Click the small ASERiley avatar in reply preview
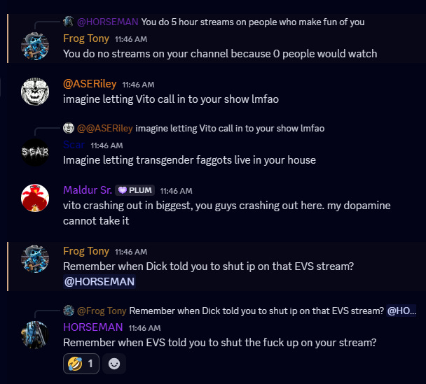The width and height of the screenshot is (426, 384). [x=69, y=128]
